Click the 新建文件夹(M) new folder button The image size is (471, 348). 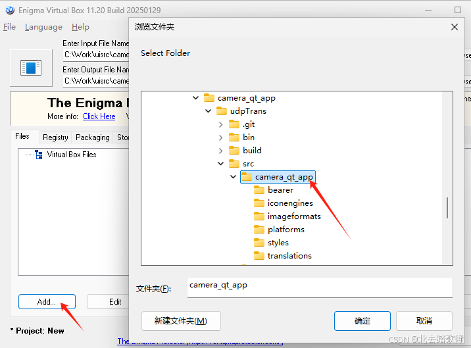coord(181,321)
